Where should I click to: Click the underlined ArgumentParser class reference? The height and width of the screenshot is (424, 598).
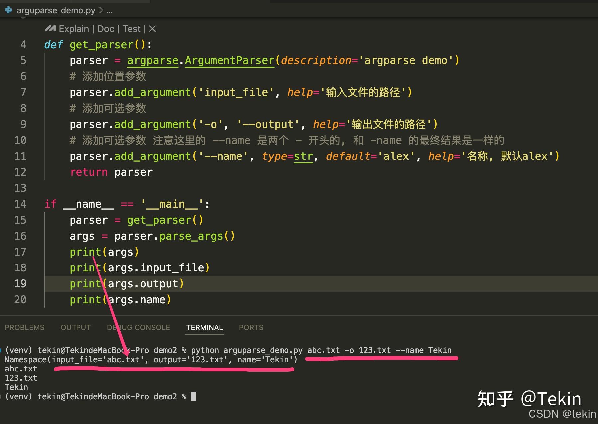tap(229, 60)
